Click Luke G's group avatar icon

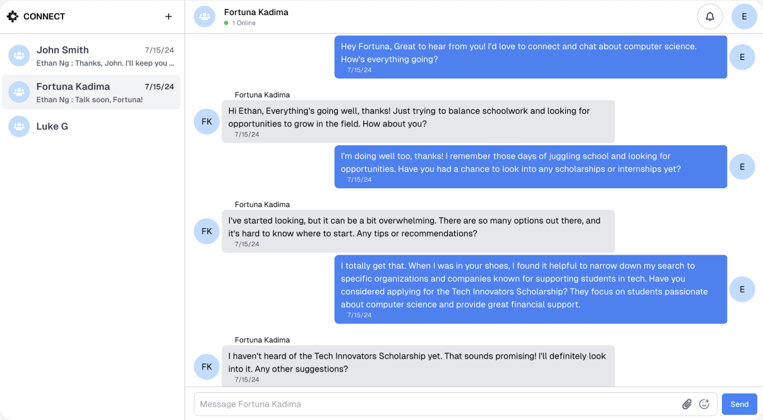click(x=19, y=126)
